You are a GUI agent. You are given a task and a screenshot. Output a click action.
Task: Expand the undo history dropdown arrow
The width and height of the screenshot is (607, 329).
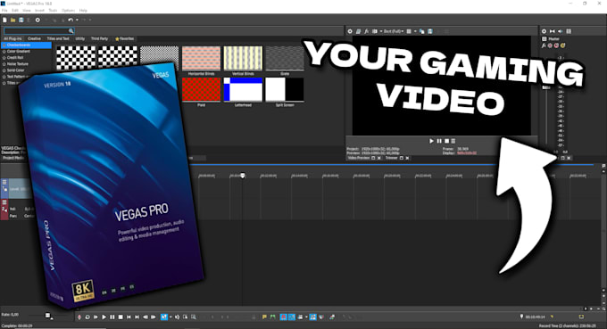(77, 20)
